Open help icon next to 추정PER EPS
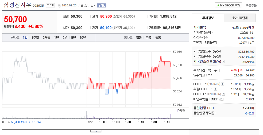This screenshot has width=263, height=135. point(215,89)
